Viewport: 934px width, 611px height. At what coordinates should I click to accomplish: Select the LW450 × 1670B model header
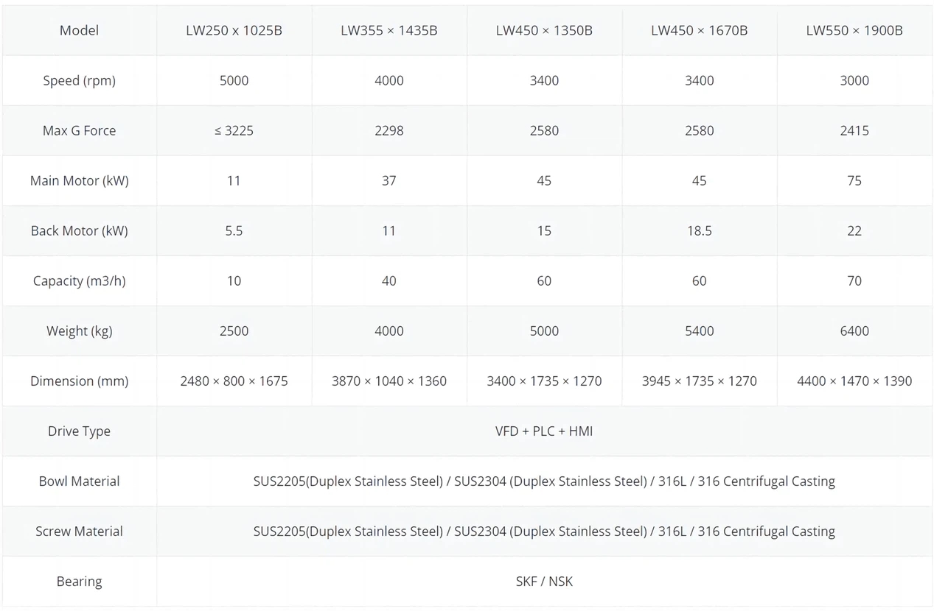point(699,30)
